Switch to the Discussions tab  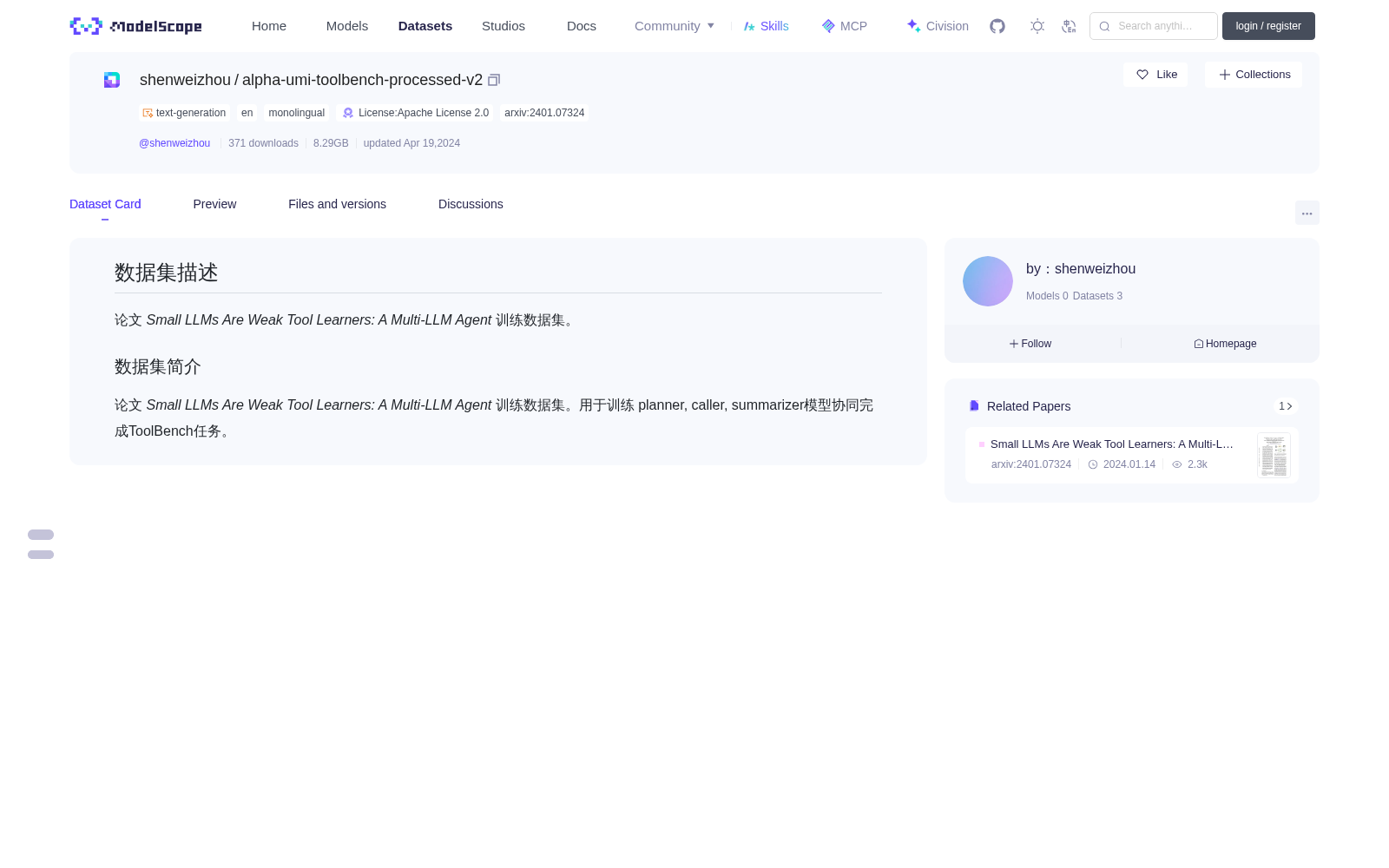pyautogui.click(x=471, y=204)
